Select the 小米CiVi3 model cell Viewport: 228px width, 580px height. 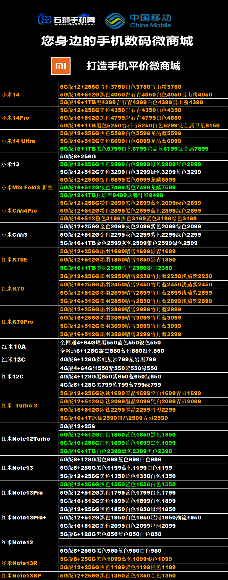[30, 235]
